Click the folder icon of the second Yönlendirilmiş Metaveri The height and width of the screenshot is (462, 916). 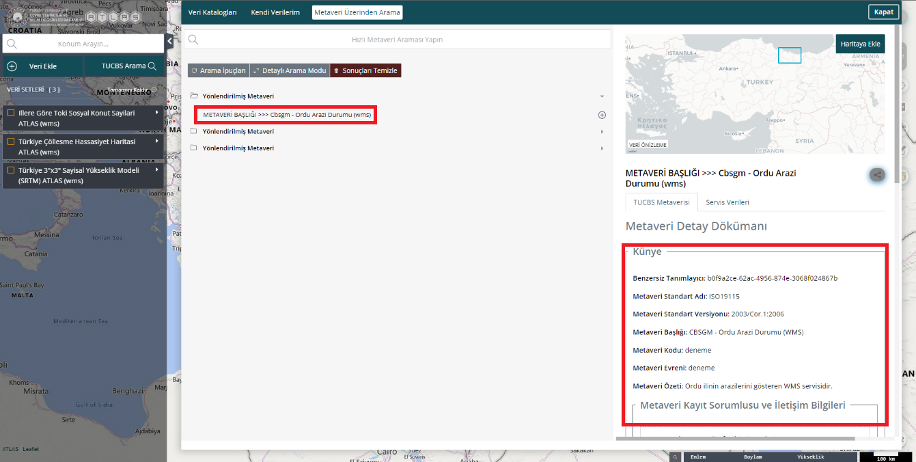pos(194,131)
